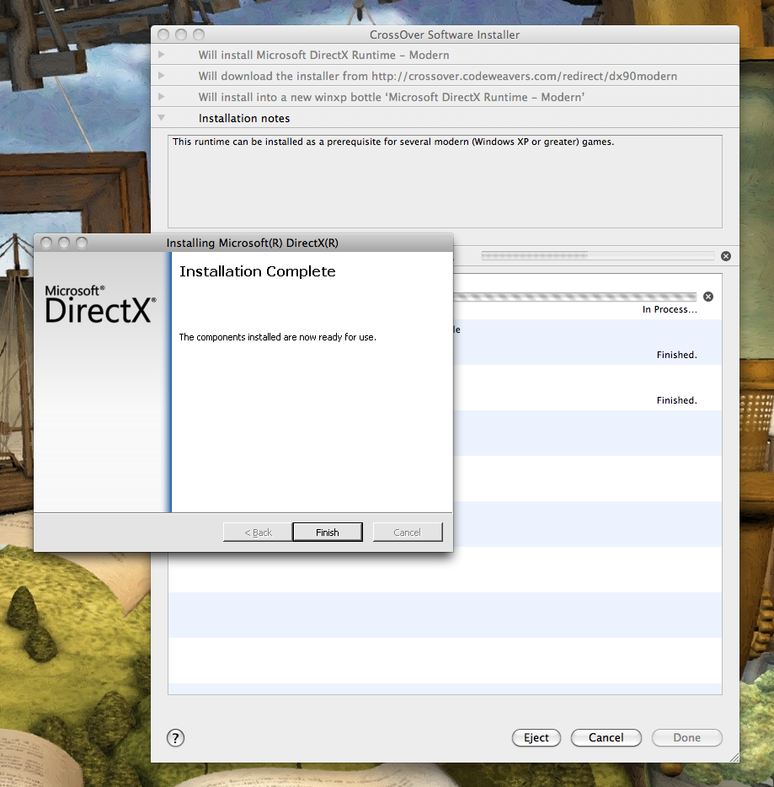The width and height of the screenshot is (774, 787).
Task: Click the topmost overall progress bar
Action: (598, 254)
